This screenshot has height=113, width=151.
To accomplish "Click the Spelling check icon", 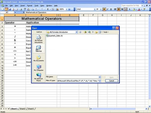I will (25, 9).
